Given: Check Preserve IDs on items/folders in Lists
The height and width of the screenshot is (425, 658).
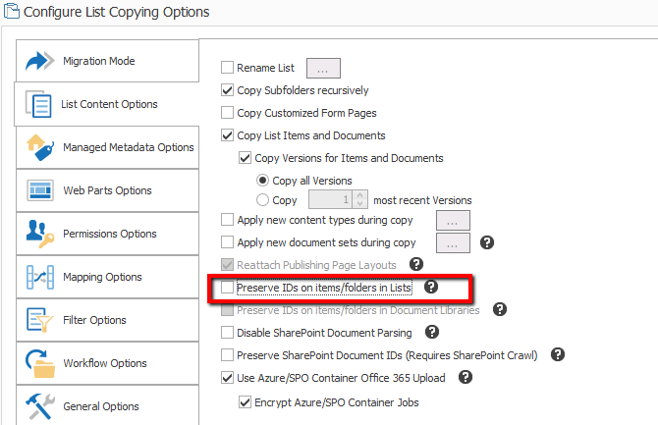Looking at the screenshot, I should pos(227,288).
